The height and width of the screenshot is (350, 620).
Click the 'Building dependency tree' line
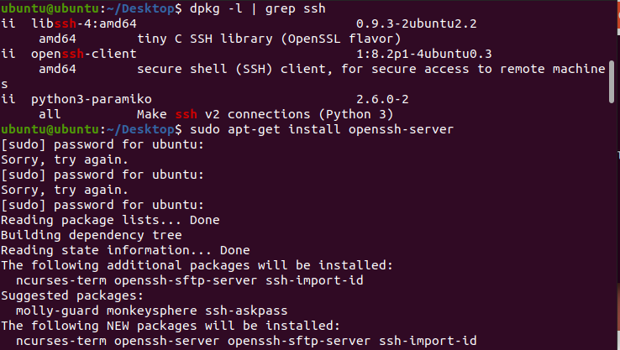coord(91,235)
